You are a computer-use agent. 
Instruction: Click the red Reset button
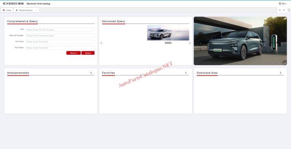[x=88, y=53]
